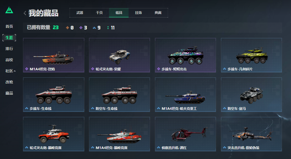Open 排行 in the sidebar

(x=9, y=49)
